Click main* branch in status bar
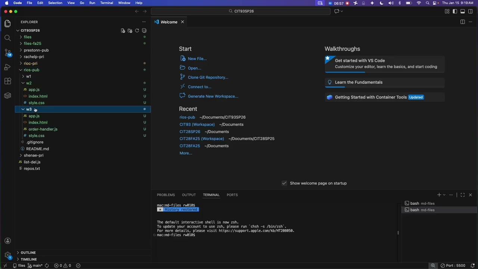 [35, 266]
